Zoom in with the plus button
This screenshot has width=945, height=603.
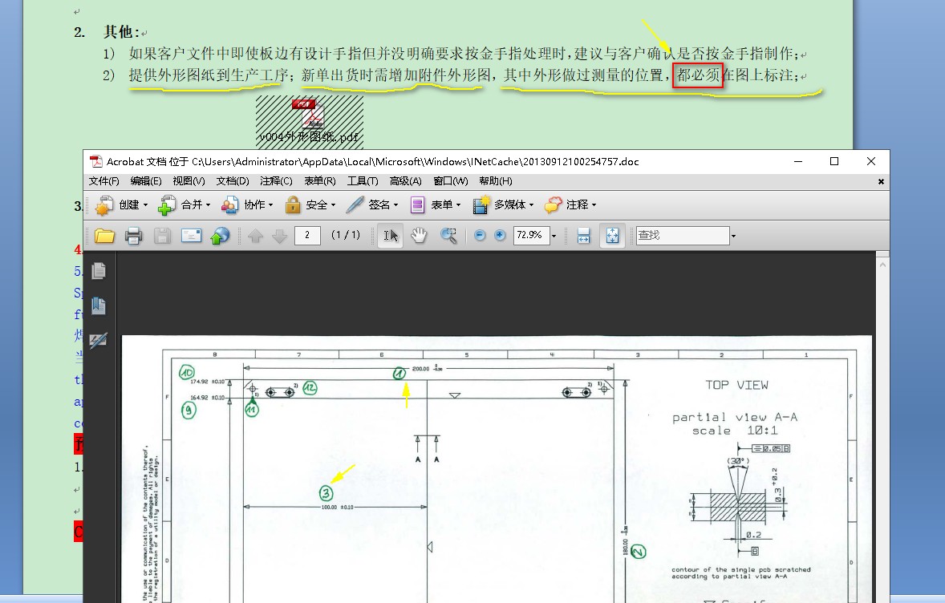click(x=500, y=236)
